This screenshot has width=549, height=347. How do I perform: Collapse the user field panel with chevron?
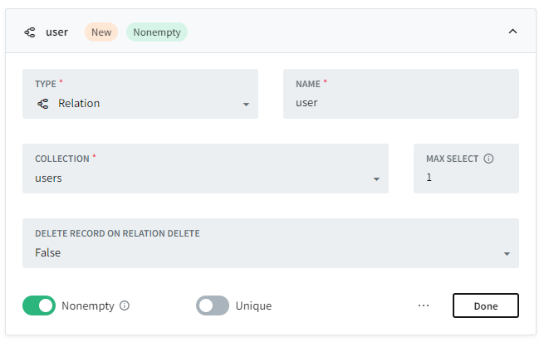(x=512, y=32)
